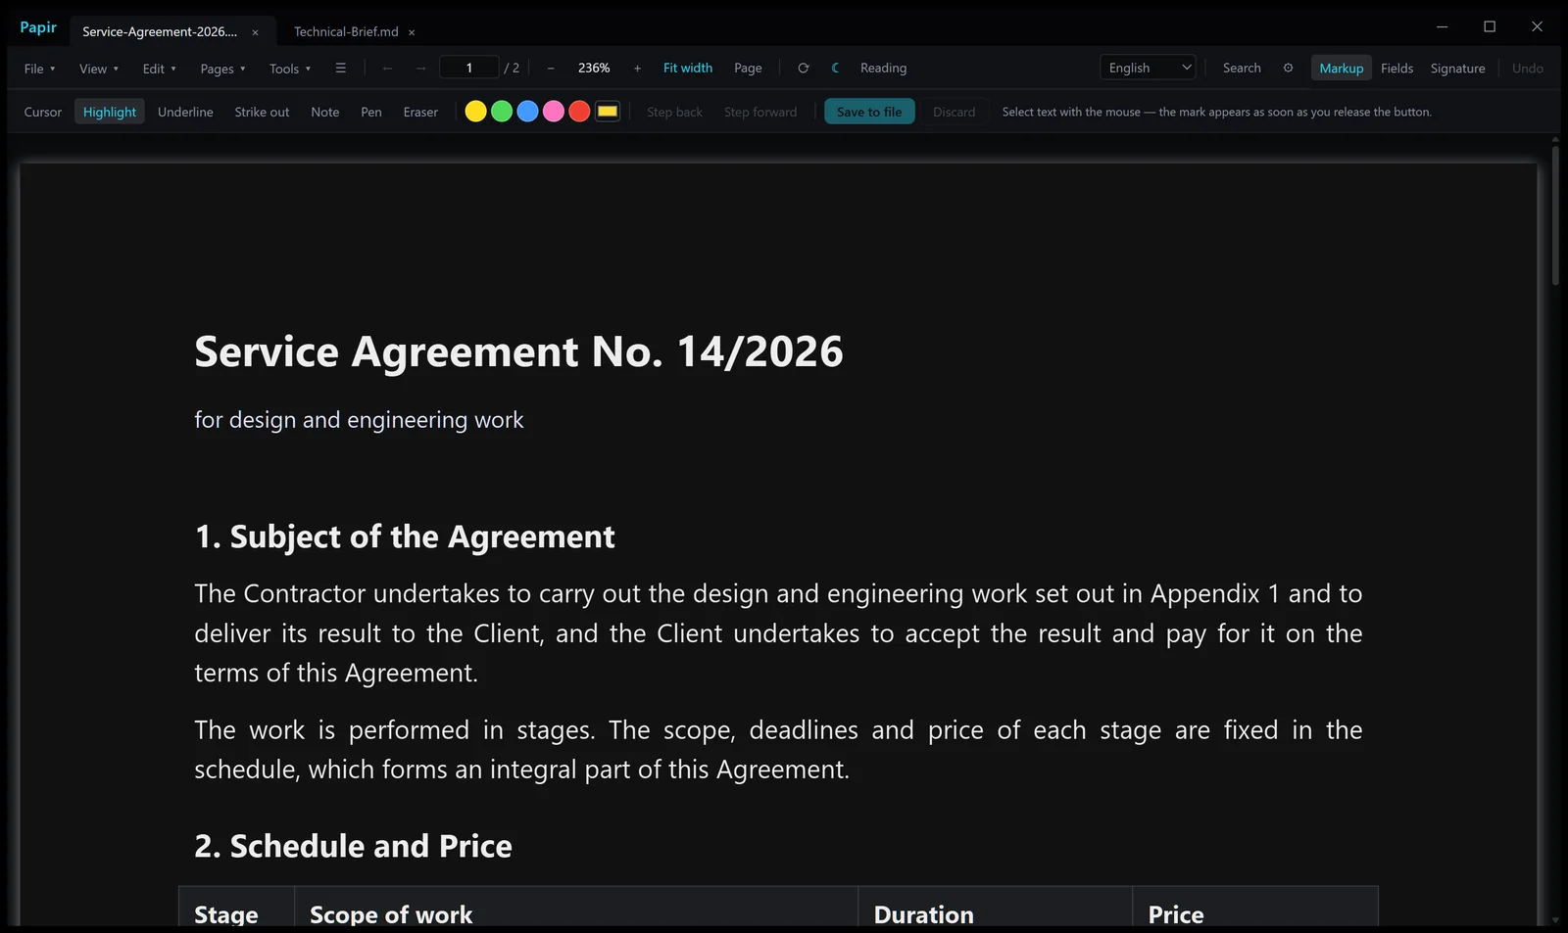Open the File menu
The image size is (1568, 933).
click(39, 69)
